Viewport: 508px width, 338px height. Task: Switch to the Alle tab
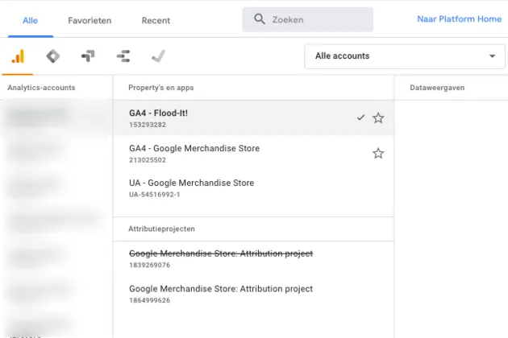coord(30,20)
